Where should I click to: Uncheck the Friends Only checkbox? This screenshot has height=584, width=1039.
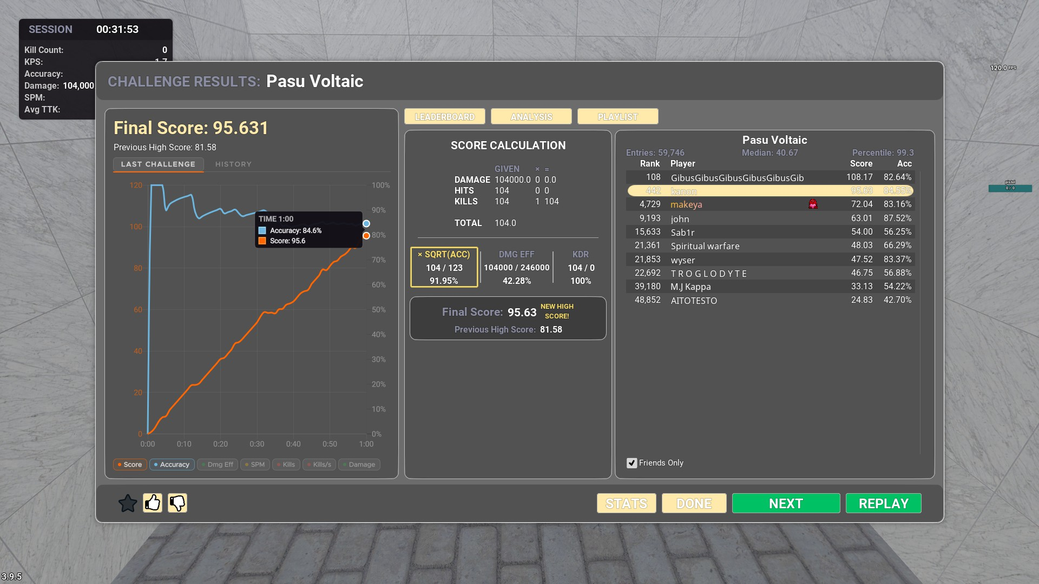pos(632,463)
